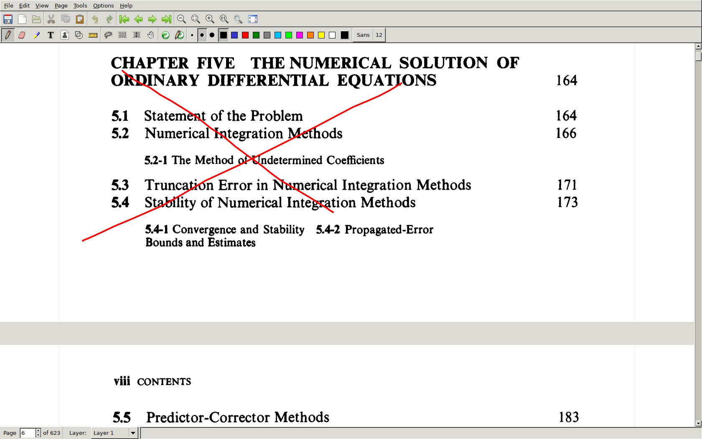Screen dimensions: 702x439
Task: Jump to the last page
Action: (x=166, y=19)
